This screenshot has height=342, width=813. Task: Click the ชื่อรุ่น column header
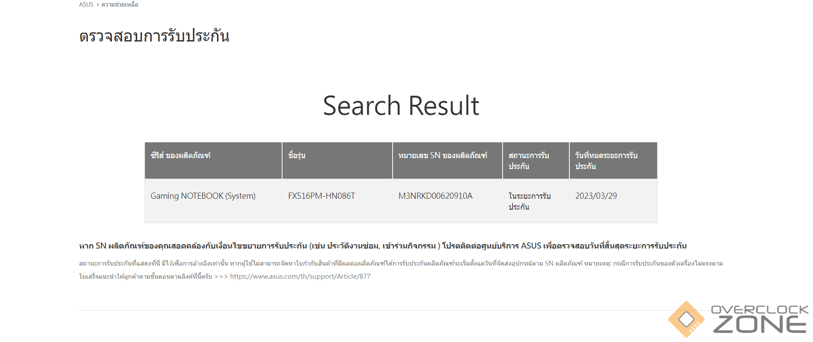coord(337,160)
